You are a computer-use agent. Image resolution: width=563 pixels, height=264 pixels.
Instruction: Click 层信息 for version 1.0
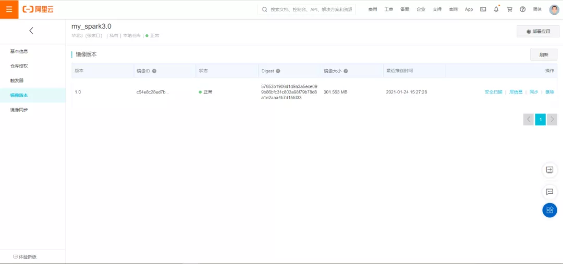click(516, 92)
